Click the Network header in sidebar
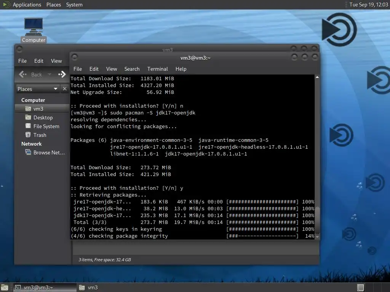 [x=31, y=144]
